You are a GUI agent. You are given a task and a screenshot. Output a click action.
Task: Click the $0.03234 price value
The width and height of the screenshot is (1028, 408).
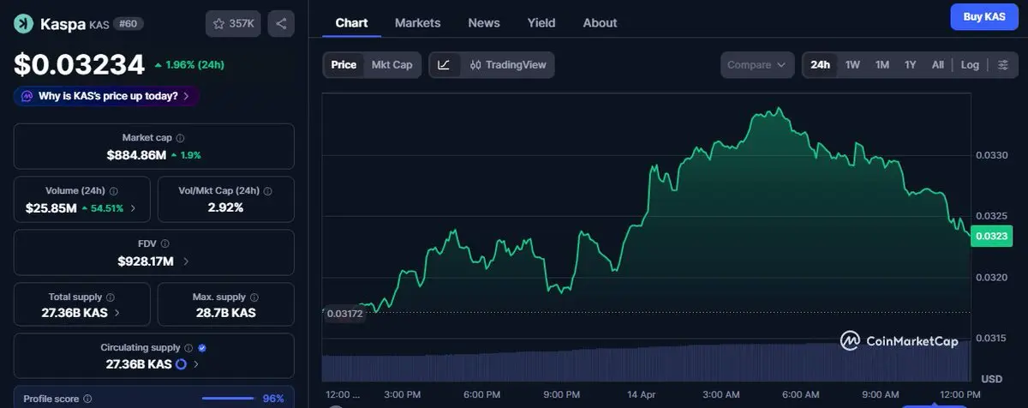[79, 64]
